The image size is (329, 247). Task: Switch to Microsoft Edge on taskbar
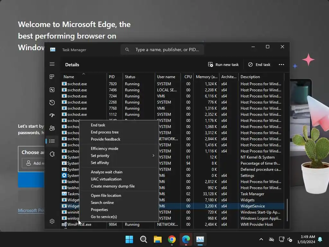pos(186,239)
